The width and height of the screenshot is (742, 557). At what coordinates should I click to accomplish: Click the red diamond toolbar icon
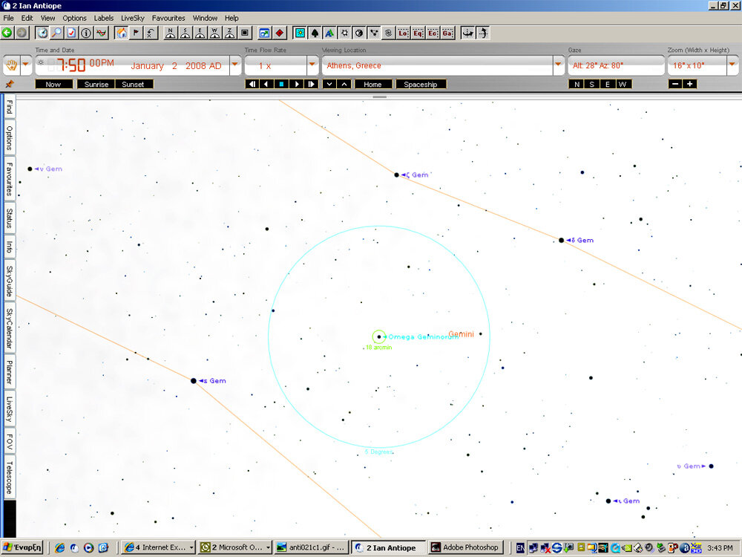pos(279,33)
